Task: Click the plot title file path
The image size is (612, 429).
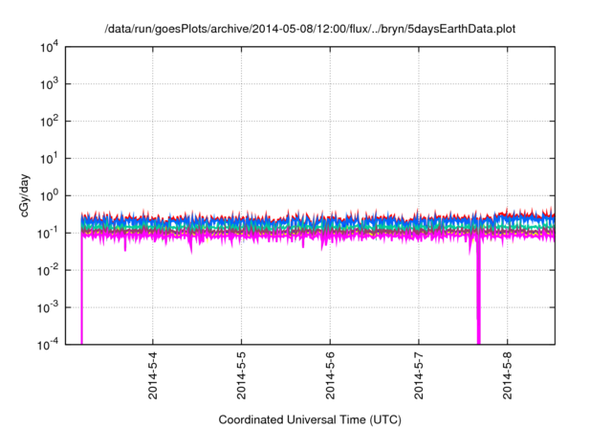Action: pyautogui.click(x=310, y=29)
